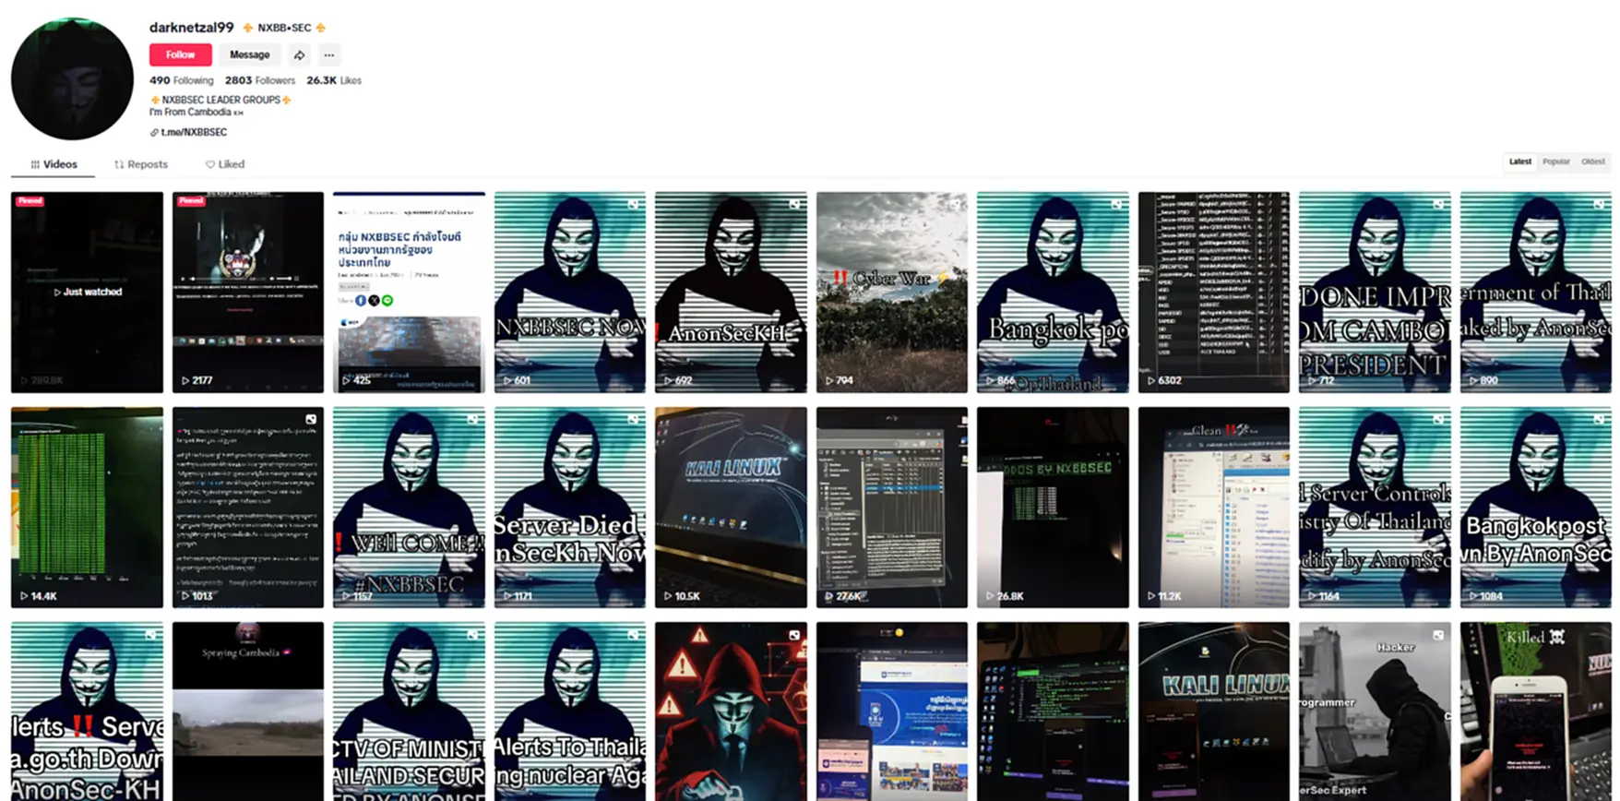Open the Killed skull phone video
This screenshot has width=1620, height=801.
point(1536,711)
